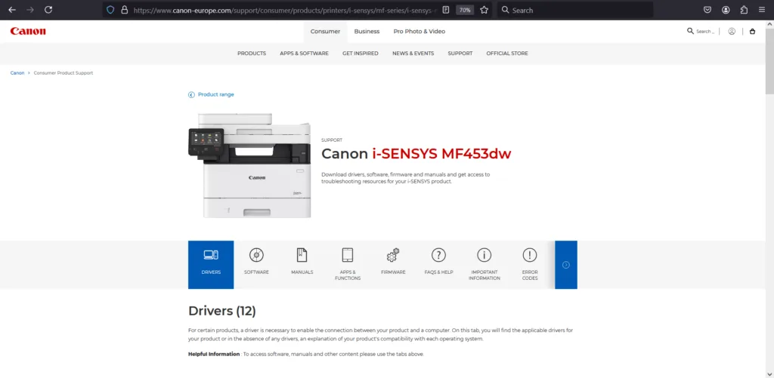Open the MANUALS document icon tab
The width and height of the screenshot is (774, 378).
pyautogui.click(x=302, y=265)
